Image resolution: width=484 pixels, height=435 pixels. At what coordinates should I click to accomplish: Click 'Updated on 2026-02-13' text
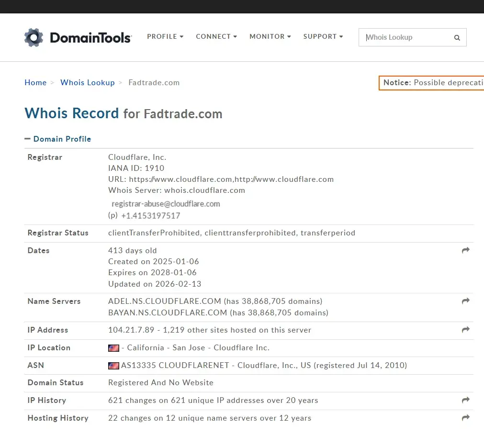tap(155, 284)
